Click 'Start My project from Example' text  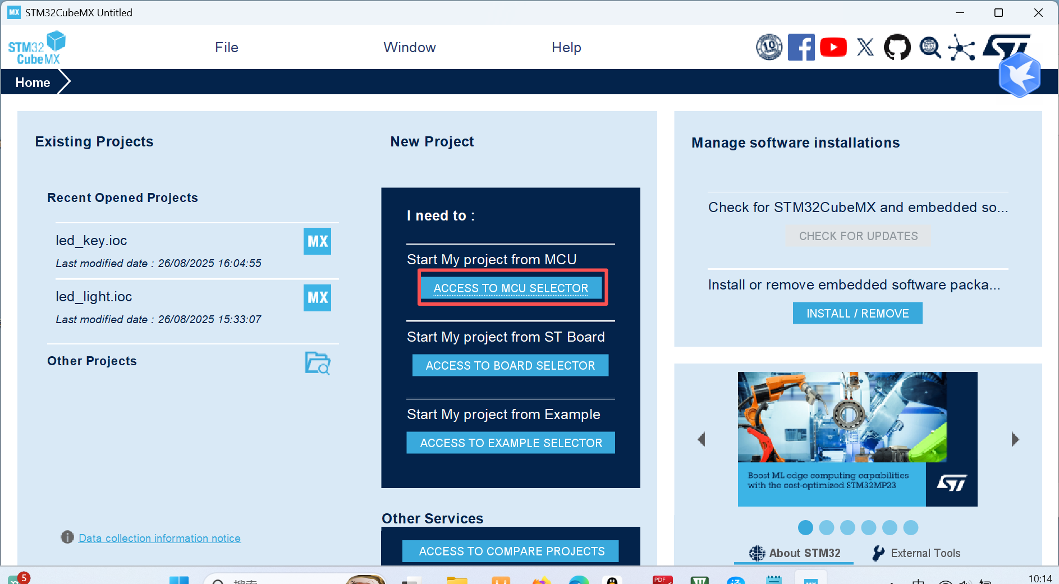pos(503,414)
